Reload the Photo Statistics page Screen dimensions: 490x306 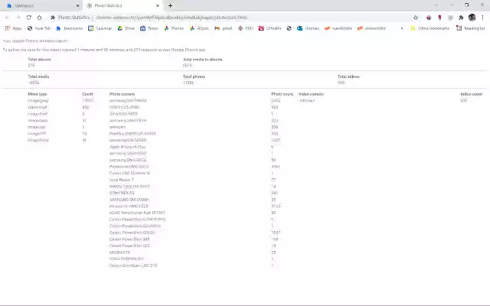pyautogui.click(x=29, y=18)
